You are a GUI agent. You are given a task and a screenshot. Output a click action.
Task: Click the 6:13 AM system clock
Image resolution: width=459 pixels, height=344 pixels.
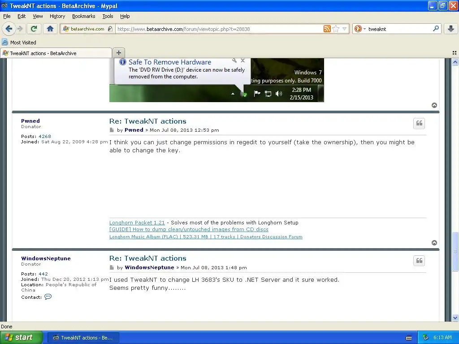442,337
